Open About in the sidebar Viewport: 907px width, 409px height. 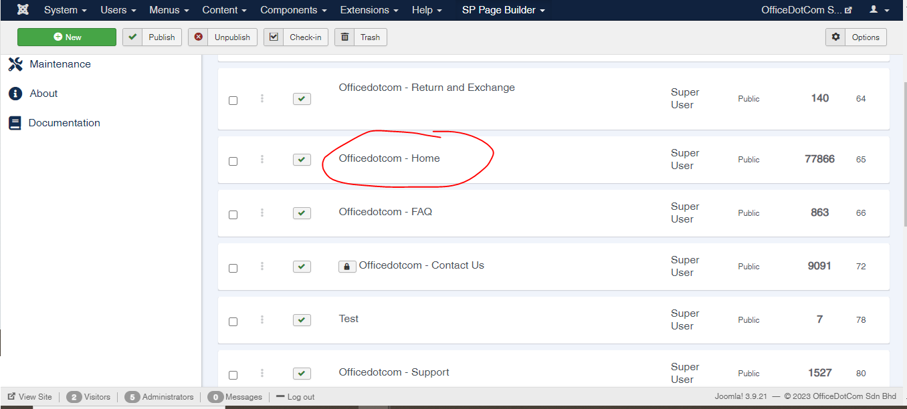coord(44,94)
